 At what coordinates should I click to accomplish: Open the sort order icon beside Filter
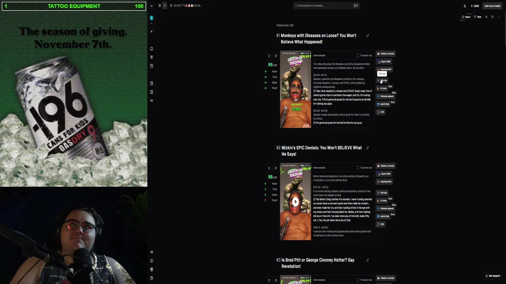tap(487, 17)
